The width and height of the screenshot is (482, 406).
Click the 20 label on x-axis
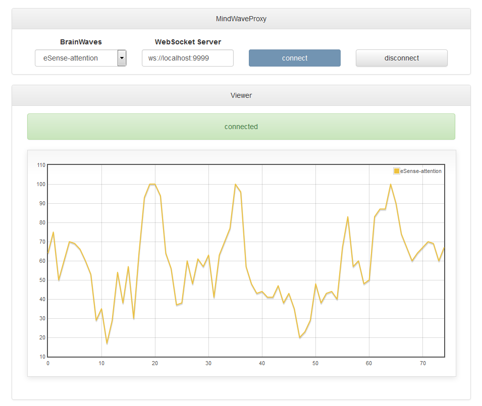[155, 363]
